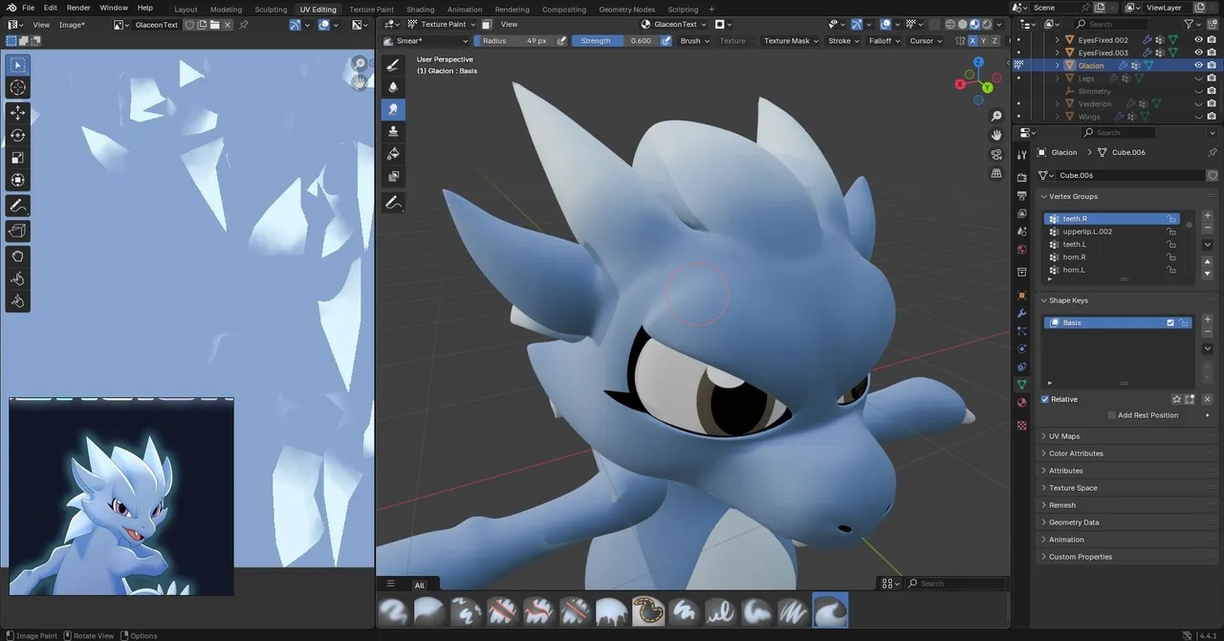Image resolution: width=1224 pixels, height=641 pixels.
Task: Select the Grab tool in the UV editor
Action: (x=18, y=255)
